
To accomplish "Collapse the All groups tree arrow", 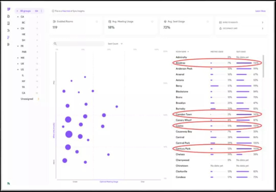I will coord(17,11).
